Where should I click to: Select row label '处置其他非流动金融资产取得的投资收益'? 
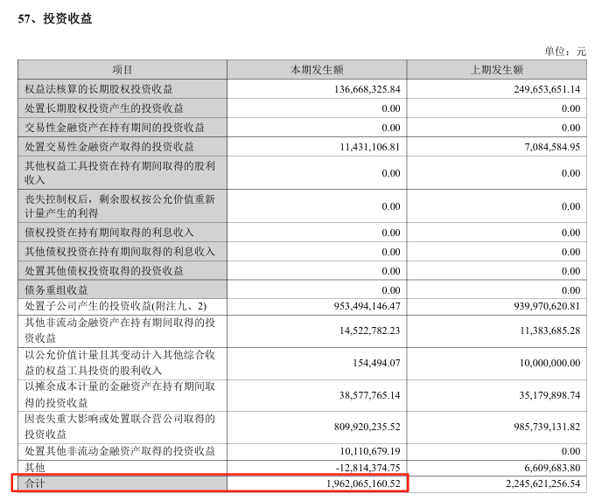point(120,451)
